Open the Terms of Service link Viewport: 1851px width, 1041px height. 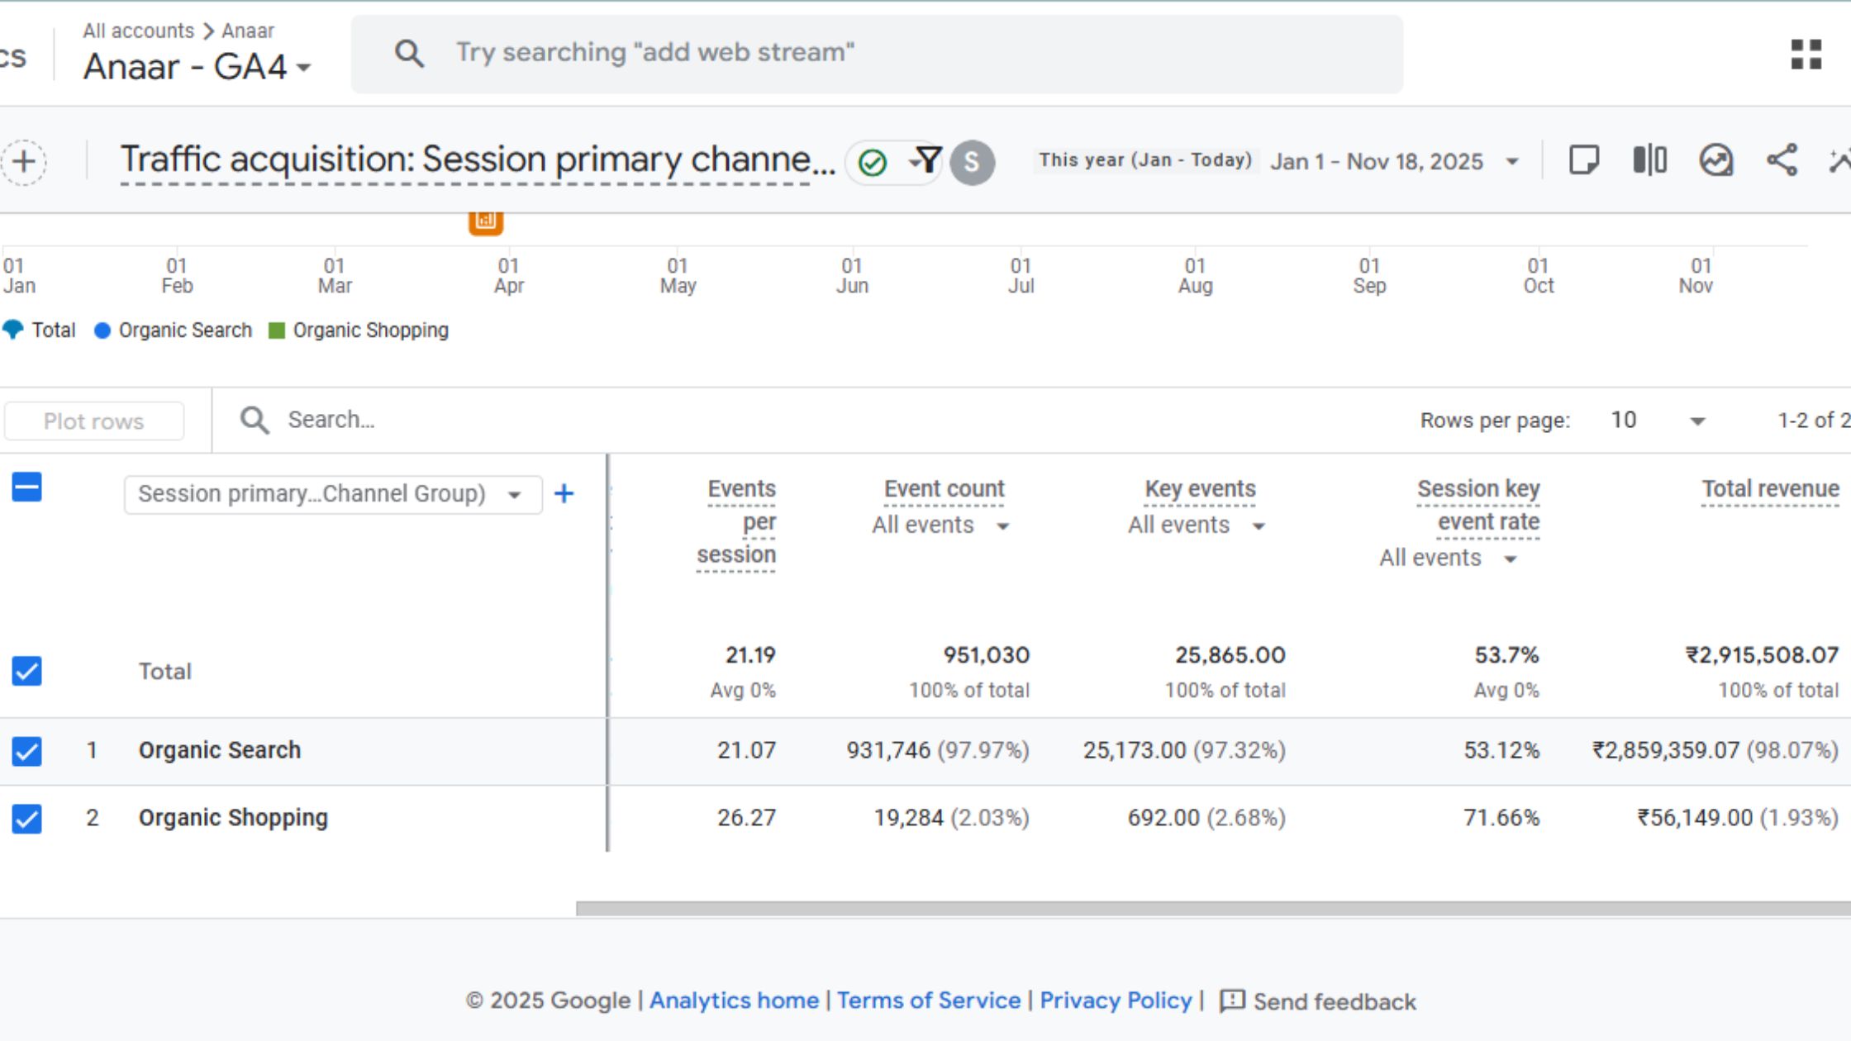(x=931, y=1001)
